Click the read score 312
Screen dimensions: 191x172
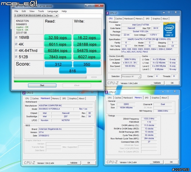58,64
